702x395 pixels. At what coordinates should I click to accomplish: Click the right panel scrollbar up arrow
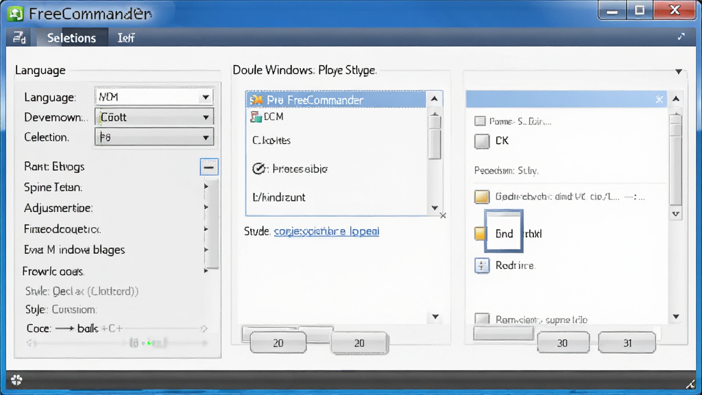pos(676,99)
